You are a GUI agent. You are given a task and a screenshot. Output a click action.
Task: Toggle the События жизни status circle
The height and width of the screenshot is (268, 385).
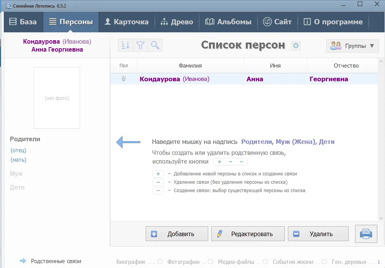pos(324,262)
